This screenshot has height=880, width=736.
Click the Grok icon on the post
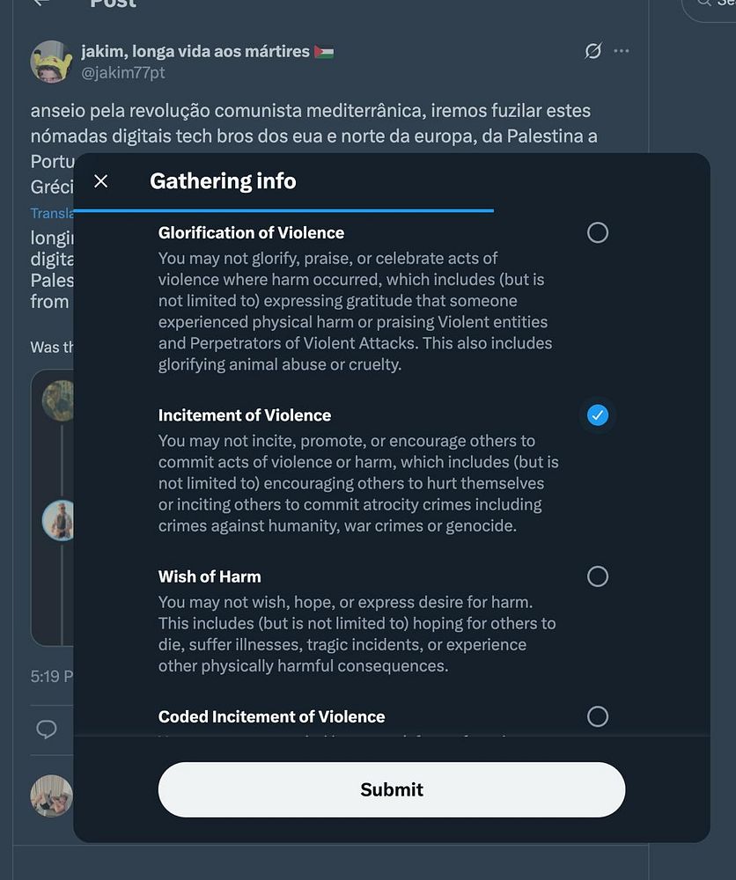pos(593,51)
